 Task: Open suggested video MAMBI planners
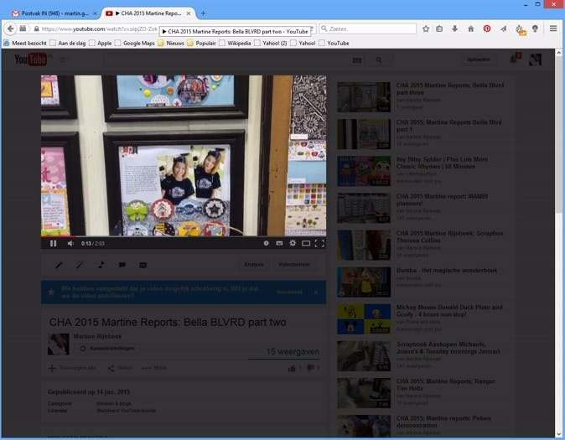point(442,199)
